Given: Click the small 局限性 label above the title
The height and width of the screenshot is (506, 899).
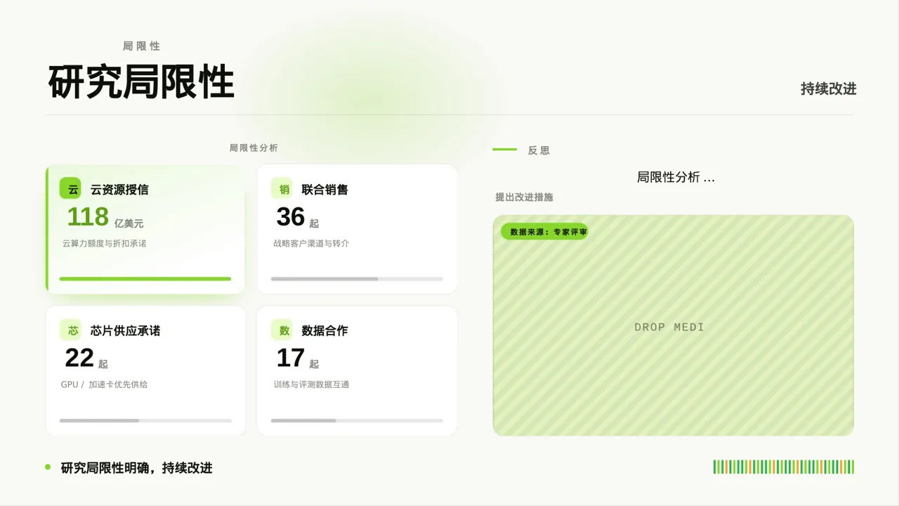Looking at the screenshot, I should point(142,46).
